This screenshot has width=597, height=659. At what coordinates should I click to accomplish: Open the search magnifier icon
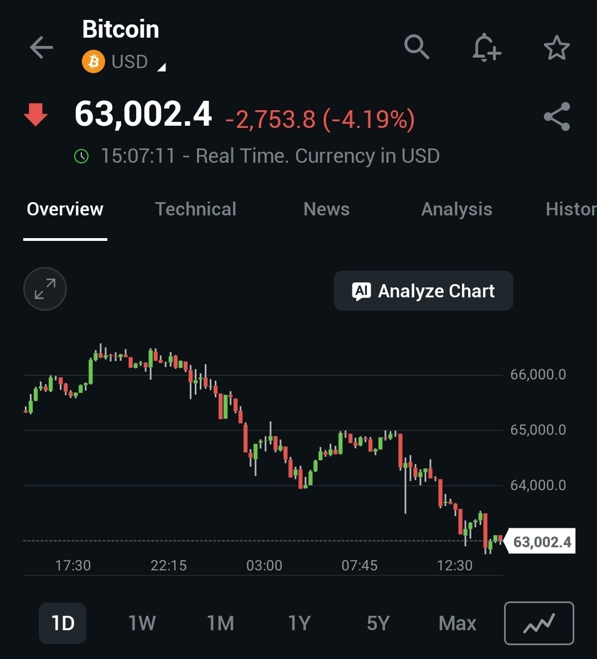[x=417, y=47]
